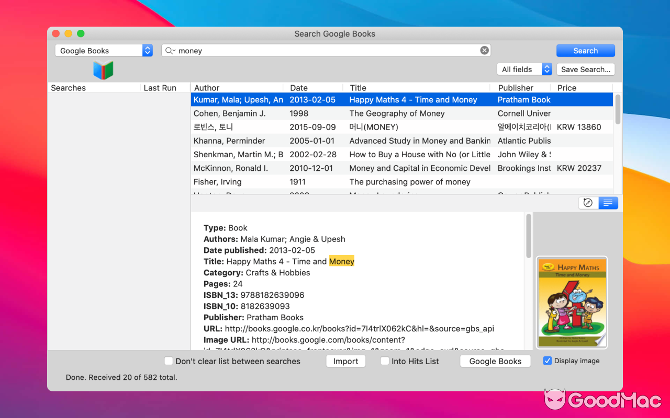Image resolution: width=670 pixels, height=418 pixels.
Task: Clear the search field using the X icon
Action: [484, 50]
